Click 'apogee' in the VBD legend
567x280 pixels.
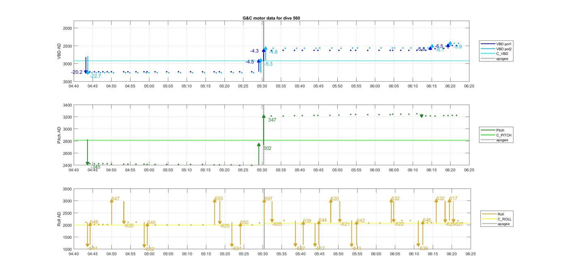pyautogui.click(x=502, y=59)
